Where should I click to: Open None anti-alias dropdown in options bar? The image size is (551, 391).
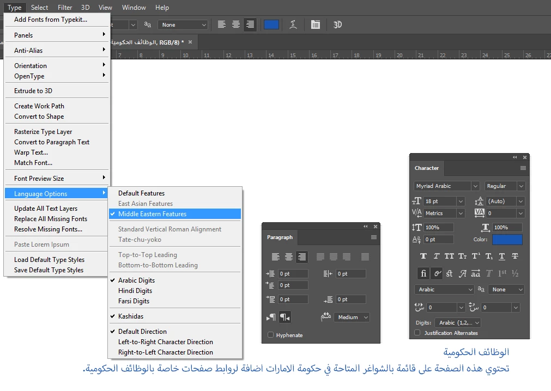point(183,25)
